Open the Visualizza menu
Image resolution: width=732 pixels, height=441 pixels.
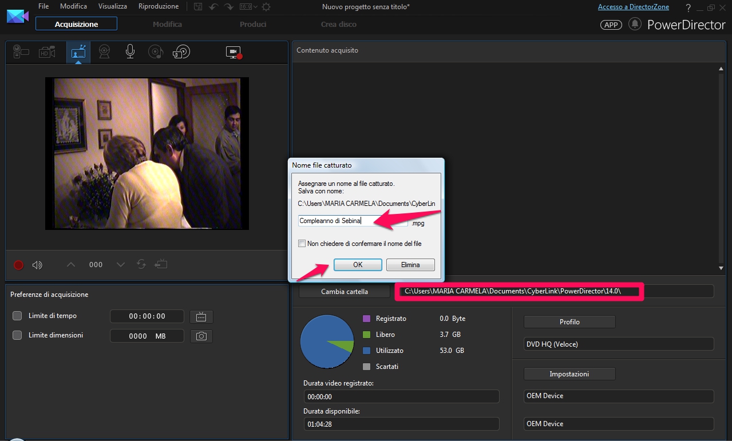tap(112, 6)
